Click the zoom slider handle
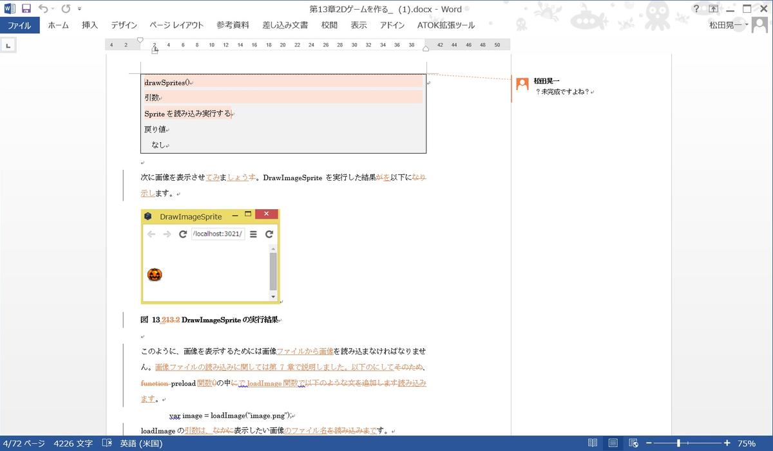The image size is (773, 451). (x=678, y=443)
